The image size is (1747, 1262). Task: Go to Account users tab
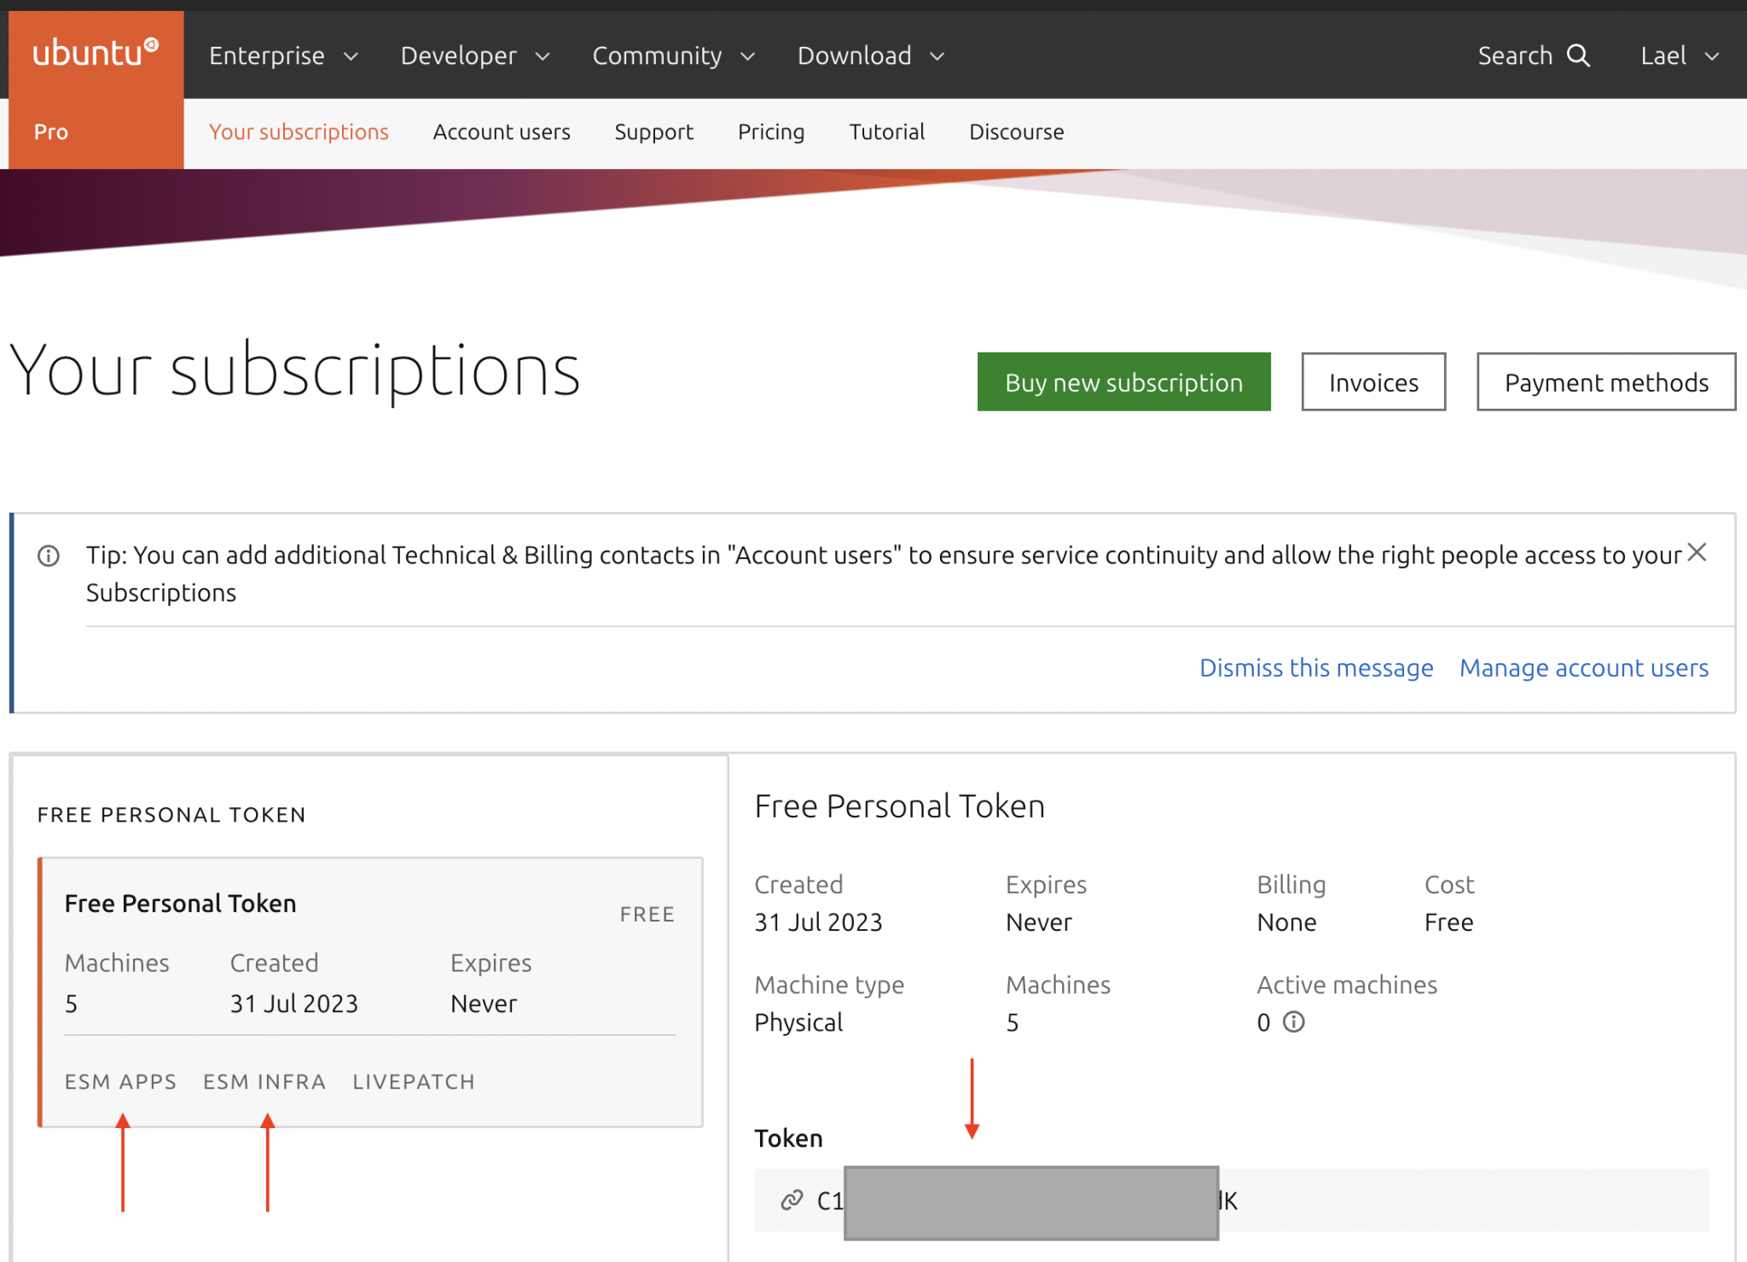[502, 132]
